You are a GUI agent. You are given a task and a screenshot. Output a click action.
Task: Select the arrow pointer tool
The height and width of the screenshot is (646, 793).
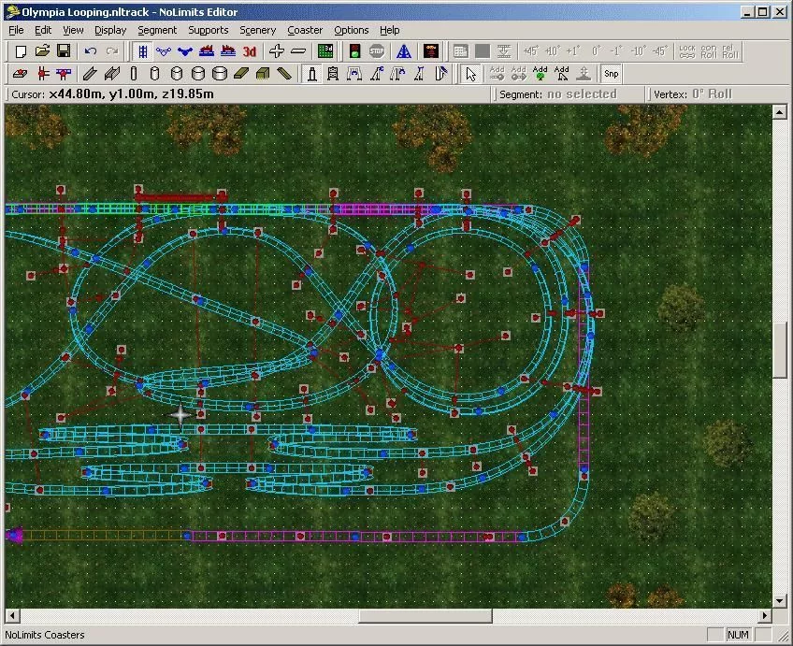pyautogui.click(x=471, y=74)
